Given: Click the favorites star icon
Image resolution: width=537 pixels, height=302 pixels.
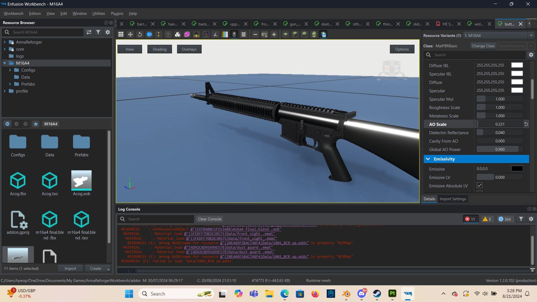Looking at the screenshot, I should coord(36,124).
